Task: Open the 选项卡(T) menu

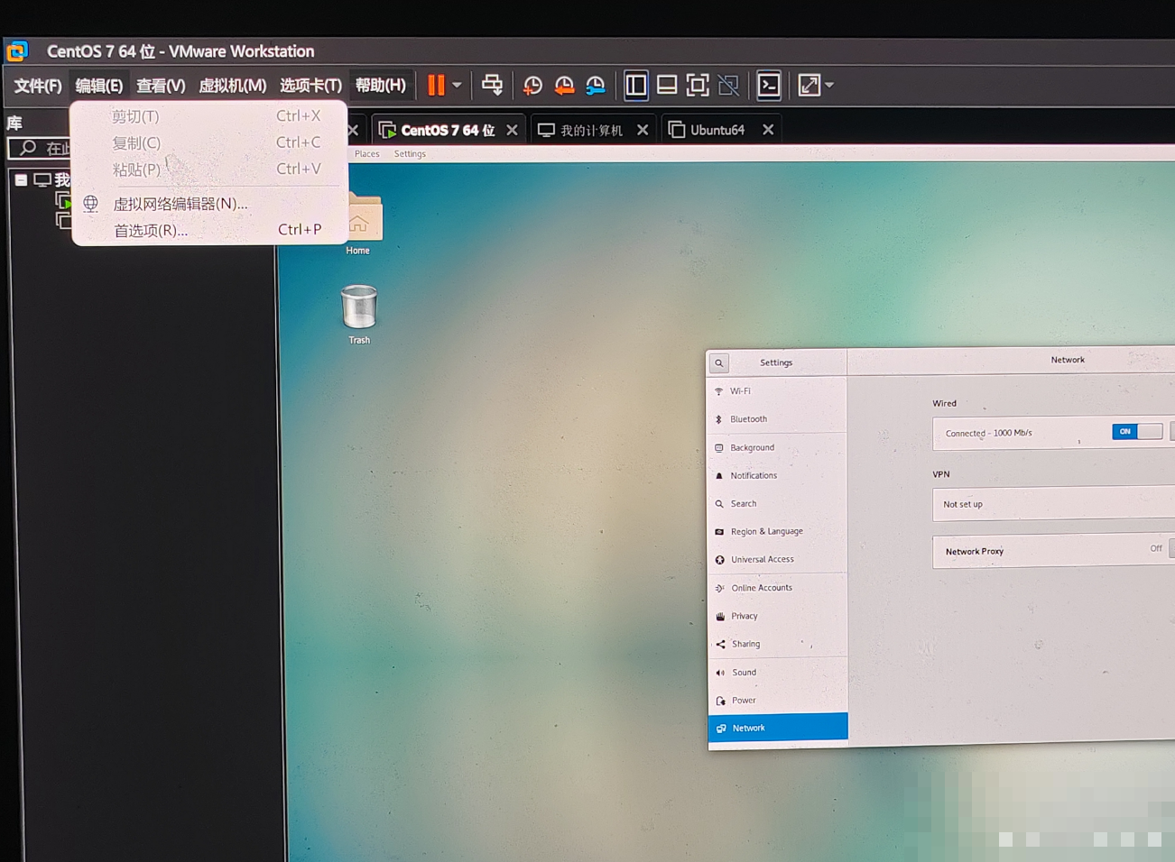Action: click(x=310, y=86)
